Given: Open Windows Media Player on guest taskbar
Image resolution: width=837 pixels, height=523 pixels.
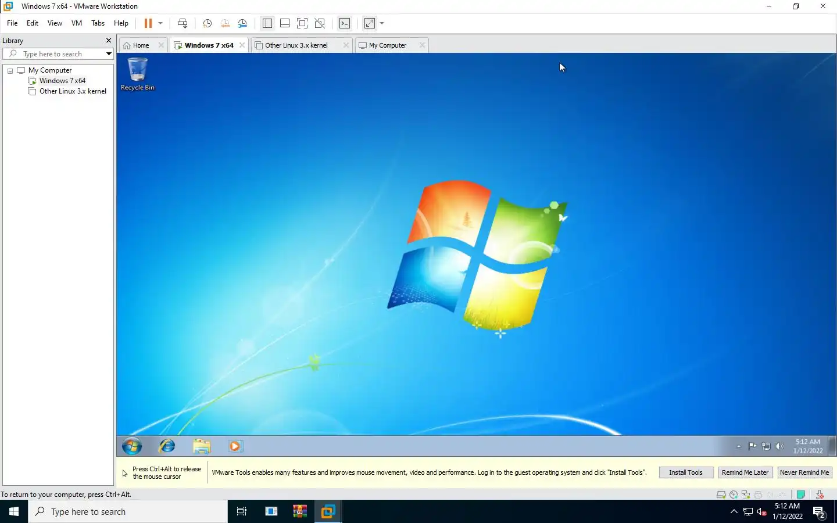Looking at the screenshot, I should tap(235, 446).
